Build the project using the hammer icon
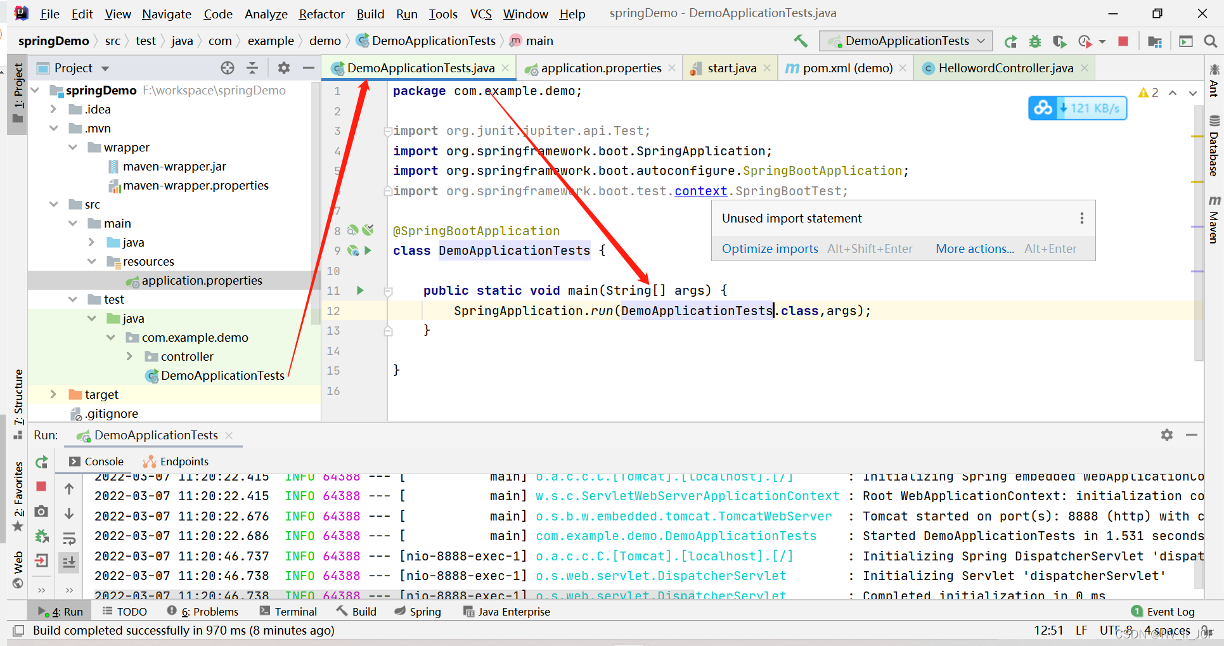Screen dimensions: 1224x646 tap(801, 41)
